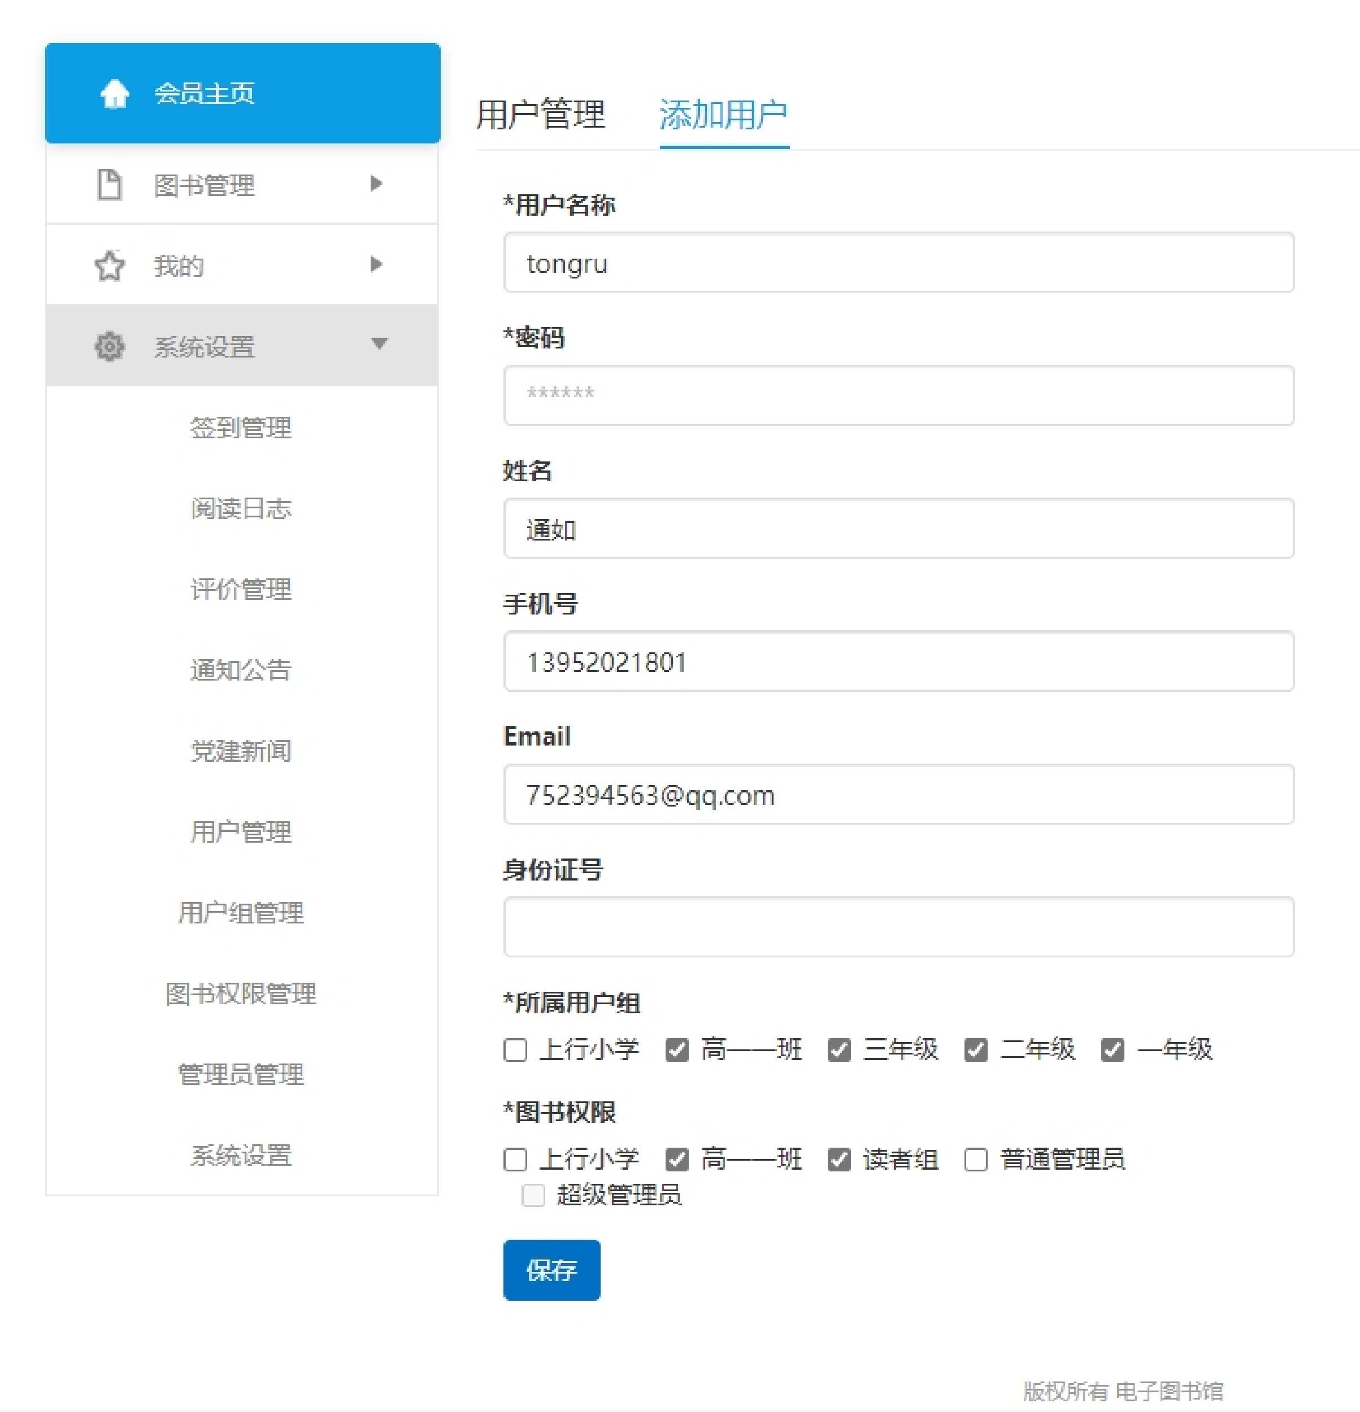Select the 添加用户 tab
Viewport: 1360px width, 1412px height.
click(724, 115)
